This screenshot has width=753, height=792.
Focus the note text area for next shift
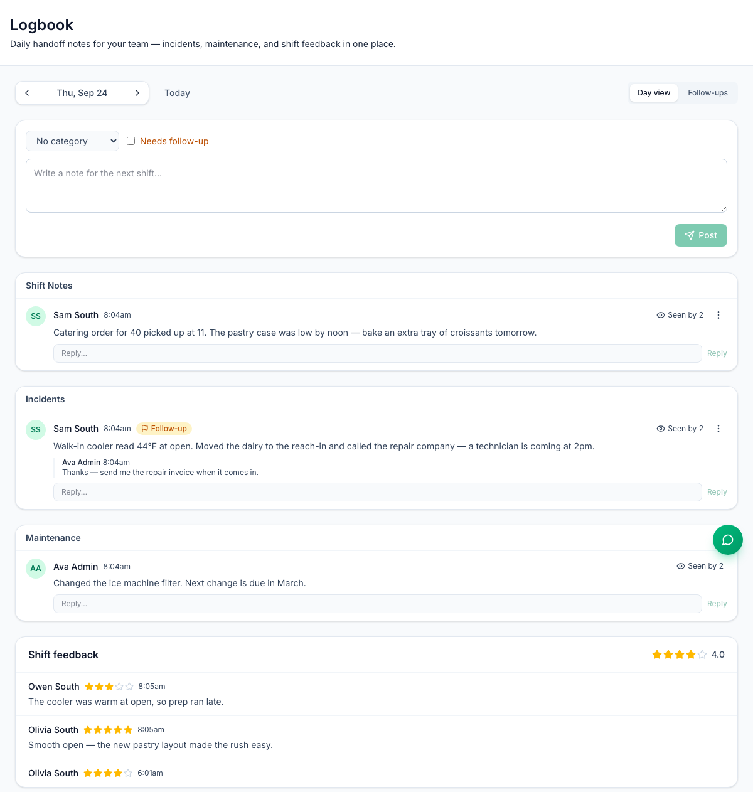(x=376, y=186)
